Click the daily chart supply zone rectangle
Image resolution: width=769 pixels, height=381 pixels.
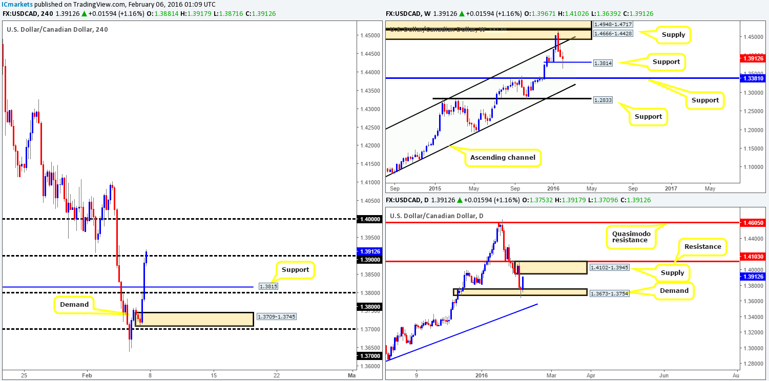click(552, 267)
